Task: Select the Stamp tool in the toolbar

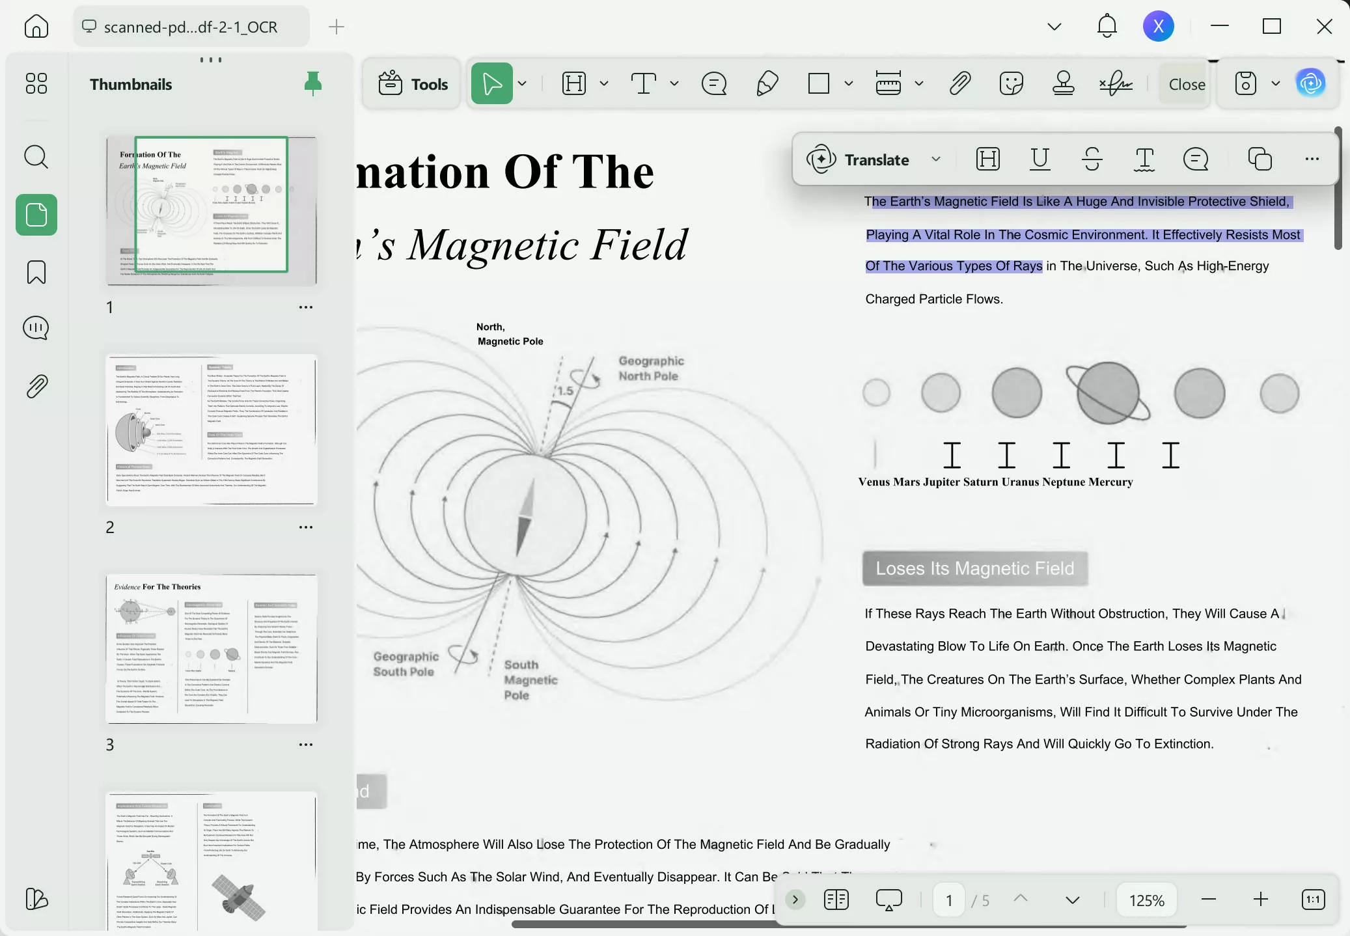Action: pos(1064,83)
